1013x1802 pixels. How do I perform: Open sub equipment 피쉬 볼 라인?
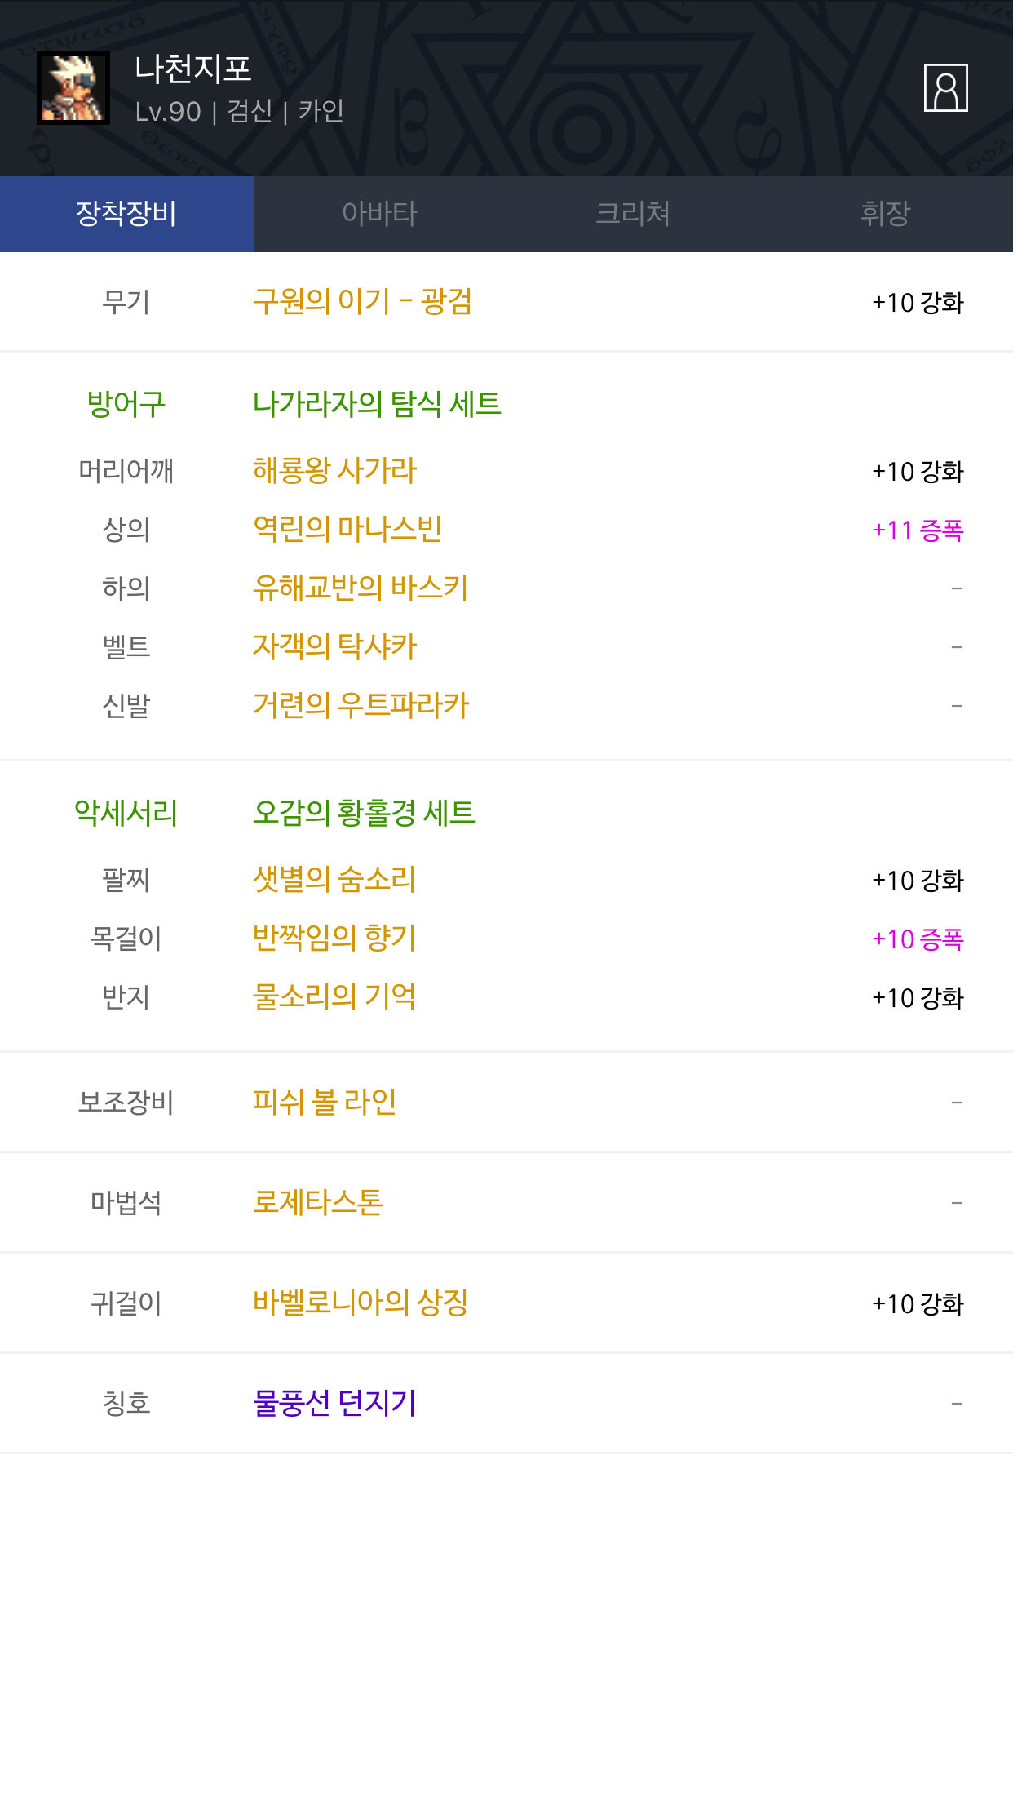pos(325,1103)
